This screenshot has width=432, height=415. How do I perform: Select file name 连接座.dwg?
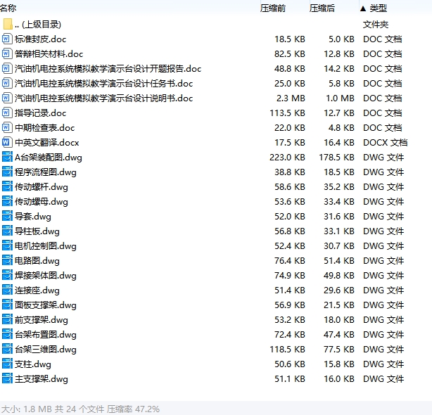tap(37, 290)
